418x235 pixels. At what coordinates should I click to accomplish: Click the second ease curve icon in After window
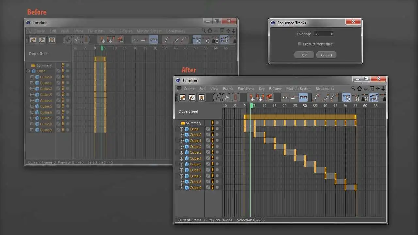325,97
